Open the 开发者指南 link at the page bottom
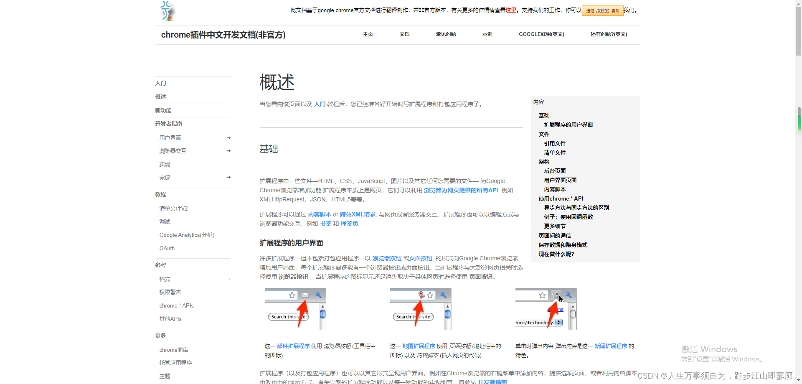802x384 pixels. tap(492, 381)
